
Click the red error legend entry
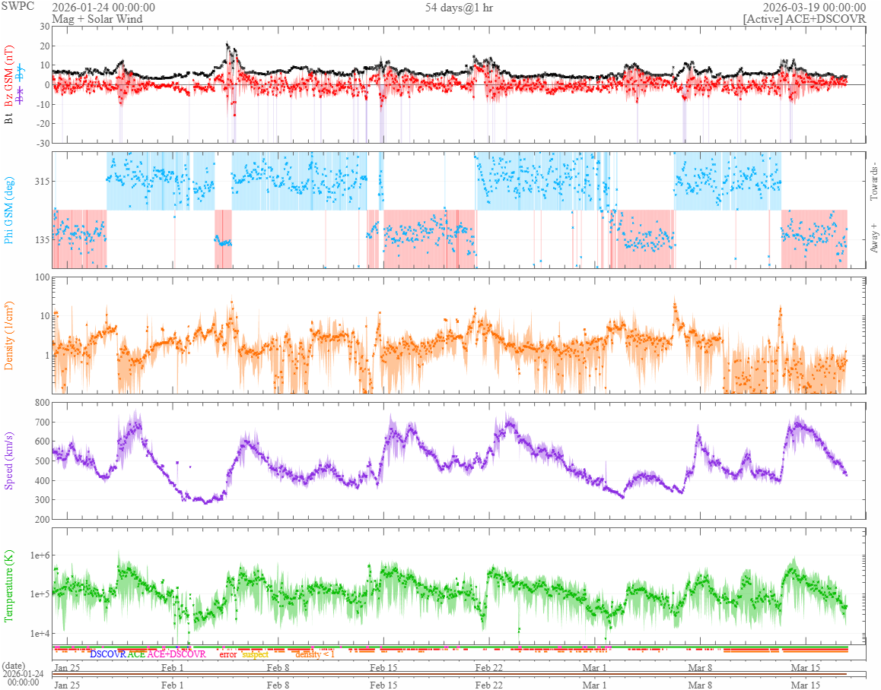[x=228, y=654]
